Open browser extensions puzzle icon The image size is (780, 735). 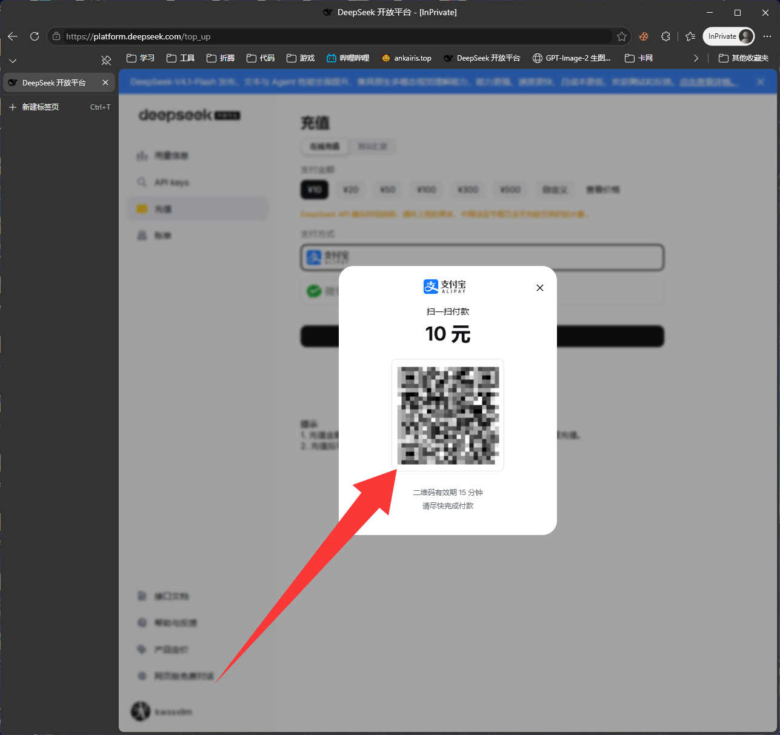click(x=665, y=36)
